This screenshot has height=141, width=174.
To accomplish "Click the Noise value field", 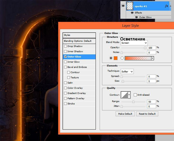I will point(151,52).
